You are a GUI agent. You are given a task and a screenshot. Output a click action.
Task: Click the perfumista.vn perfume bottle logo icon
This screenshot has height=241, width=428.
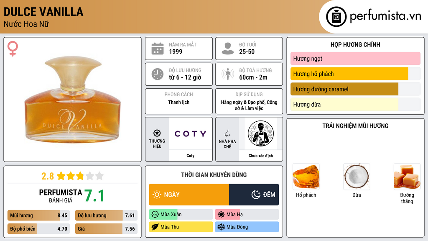[x=336, y=17]
